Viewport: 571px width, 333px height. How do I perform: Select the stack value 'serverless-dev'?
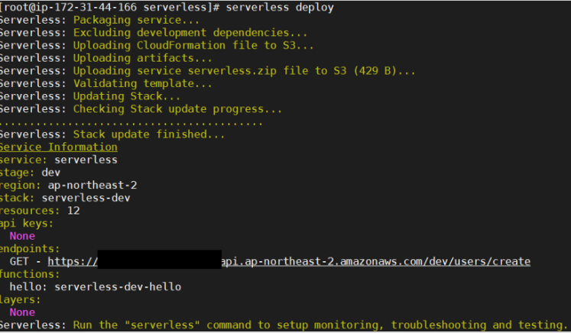click(86, 198)
